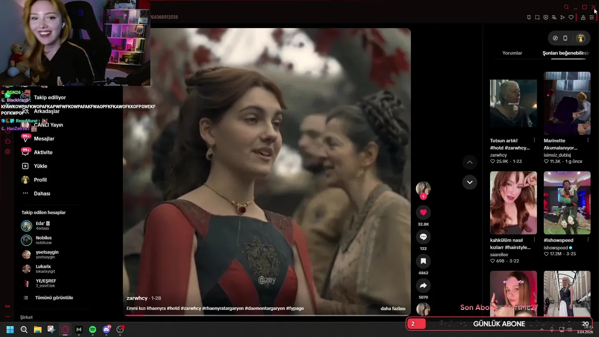Image resolution: width=599 pixels, height=337 pixels.
Task: Open Discord from the taskbar
Action: (x=107, y=330)
